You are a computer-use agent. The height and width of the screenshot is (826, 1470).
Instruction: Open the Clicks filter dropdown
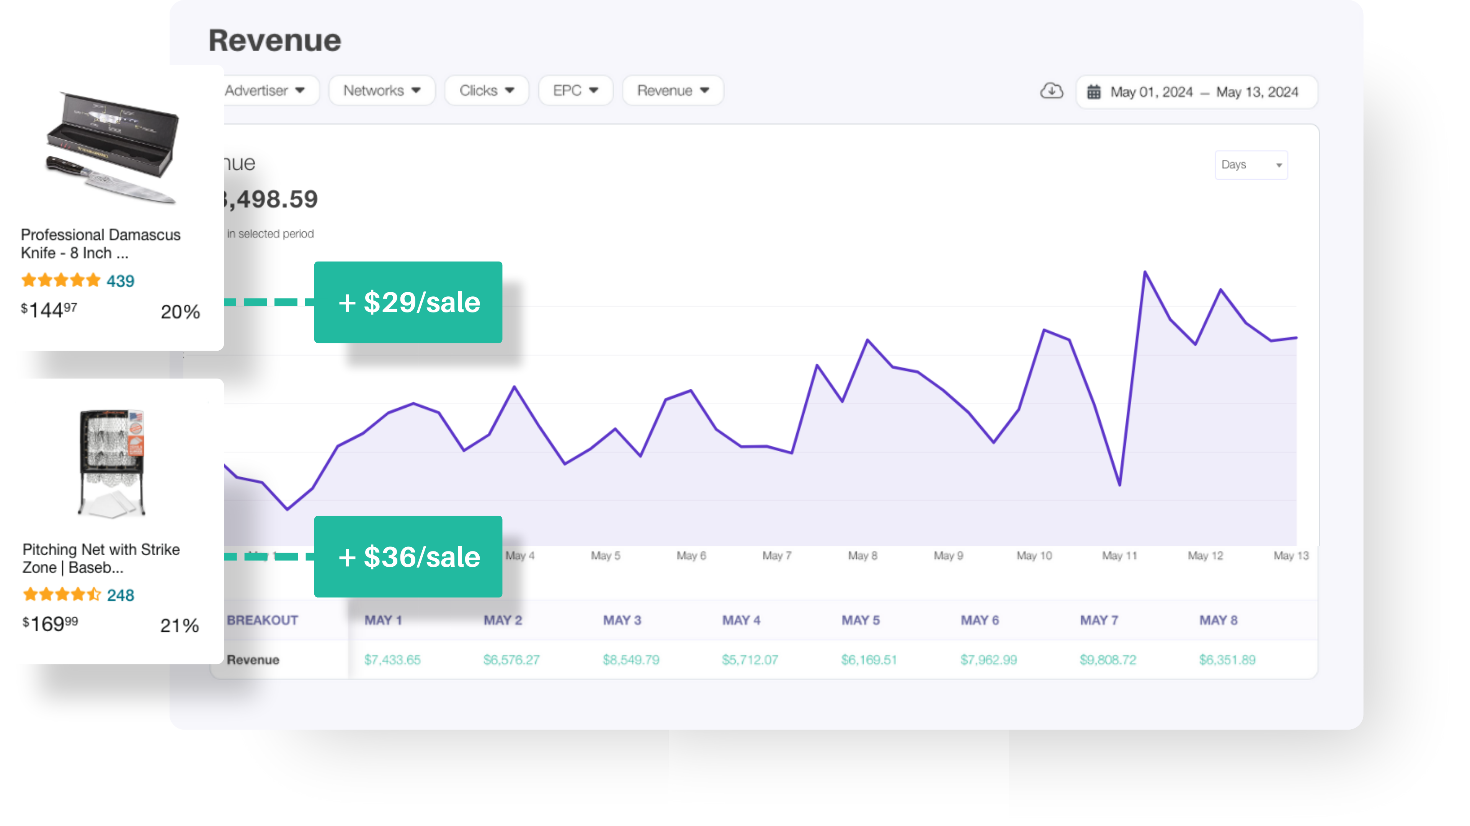(487, 91)
